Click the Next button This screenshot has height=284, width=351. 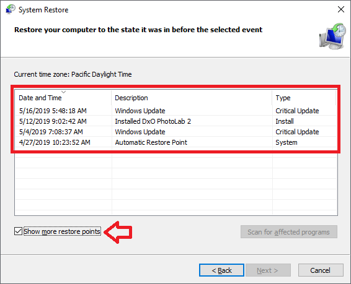tap(268, 270)
